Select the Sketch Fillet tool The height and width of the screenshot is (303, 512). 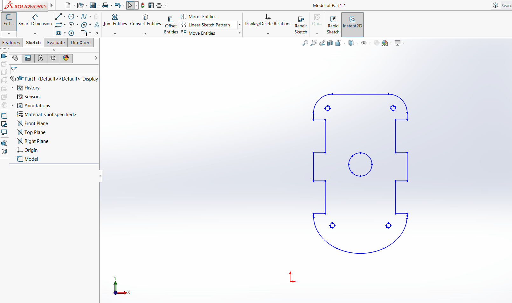[84, 33]
